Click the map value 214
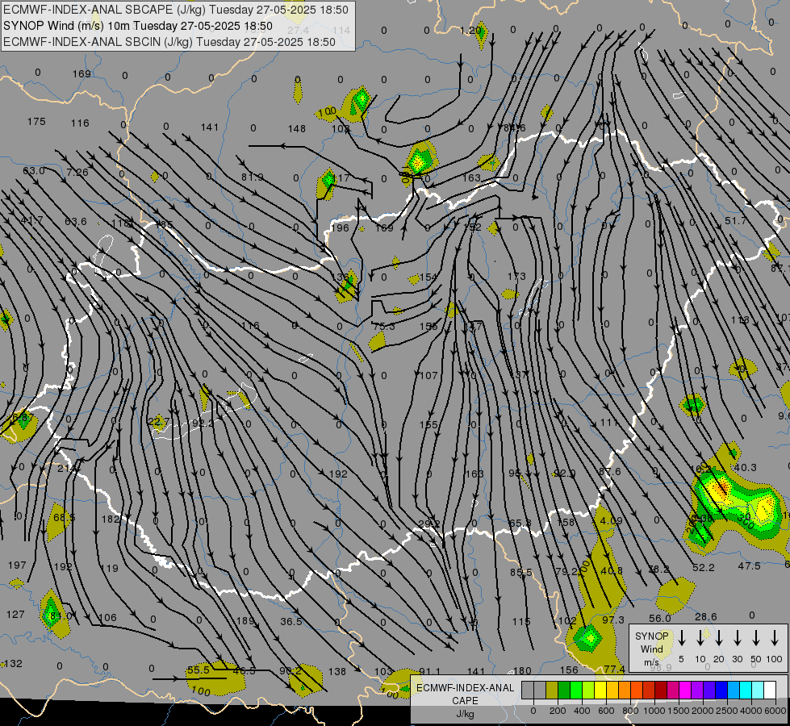The height and width of the screenshot is (726, 790). click(66, 468)
